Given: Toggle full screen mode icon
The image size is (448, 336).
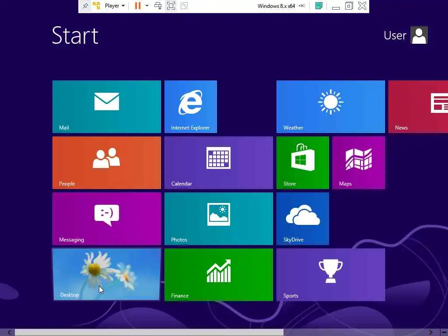Looking at the screenshot, I should [x=171, y=6].
